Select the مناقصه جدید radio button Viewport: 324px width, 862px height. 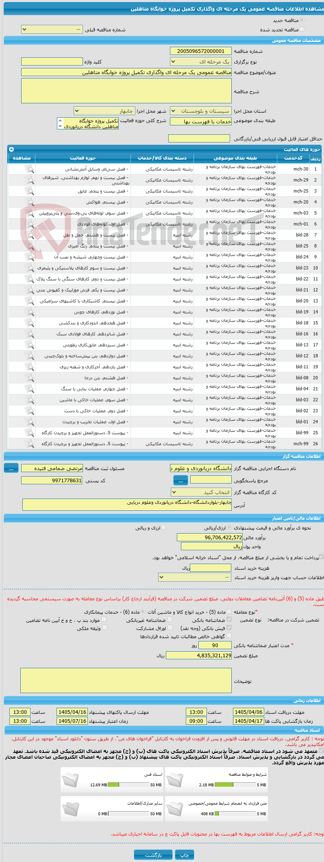pos(302,20)
